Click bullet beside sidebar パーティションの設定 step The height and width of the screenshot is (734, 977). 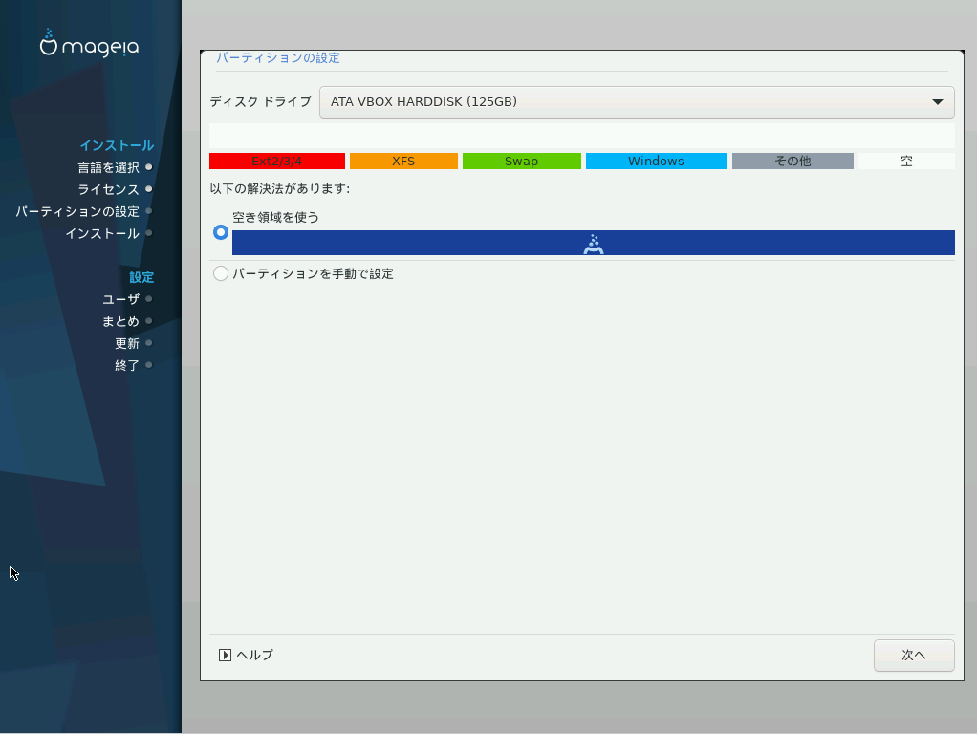coord(149,211)
